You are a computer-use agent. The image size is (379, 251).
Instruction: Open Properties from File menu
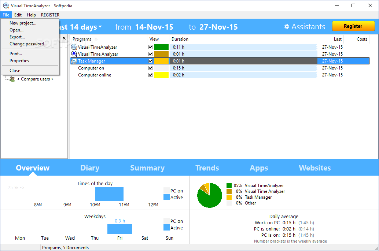tap(30, 61)
